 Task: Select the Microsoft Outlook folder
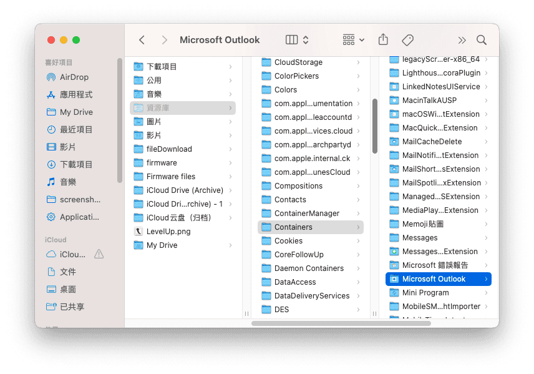[x=439, y=279]
